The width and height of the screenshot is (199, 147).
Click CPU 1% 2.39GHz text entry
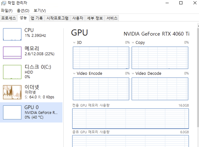pyautogui.click(x=36, y=36)
